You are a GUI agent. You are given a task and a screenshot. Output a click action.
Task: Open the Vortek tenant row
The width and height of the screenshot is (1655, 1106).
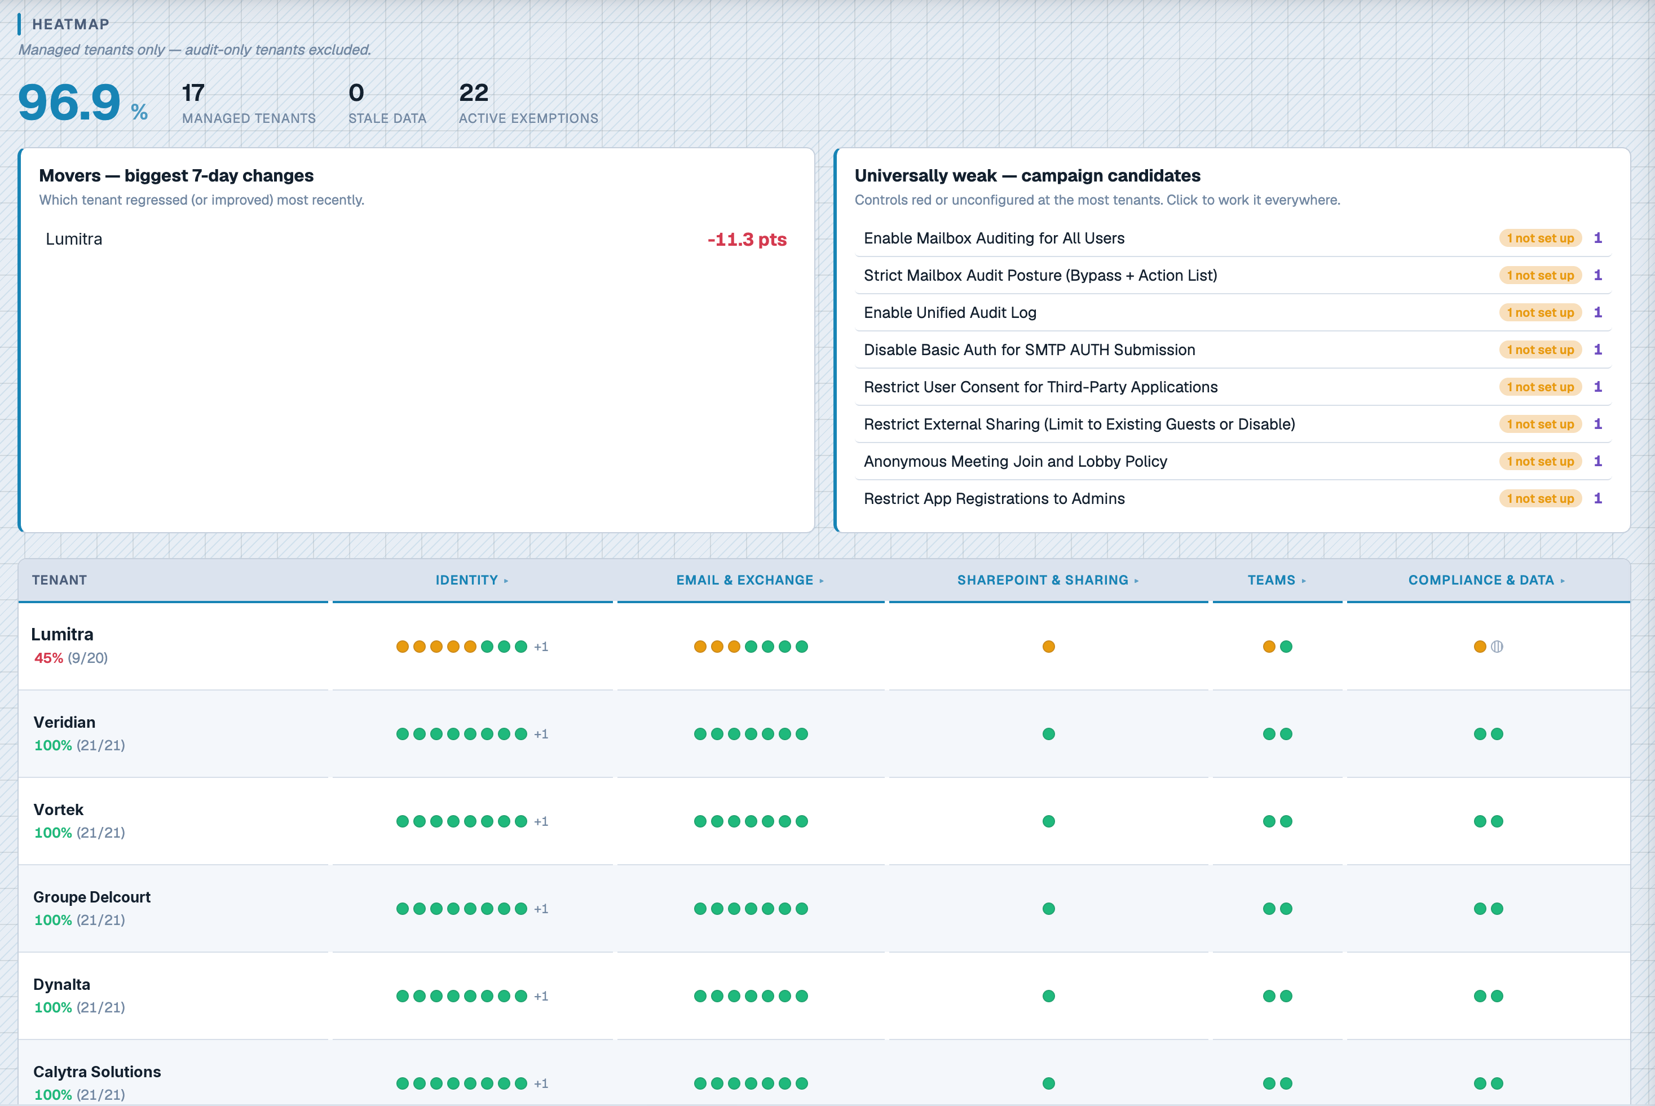(824, 821)
